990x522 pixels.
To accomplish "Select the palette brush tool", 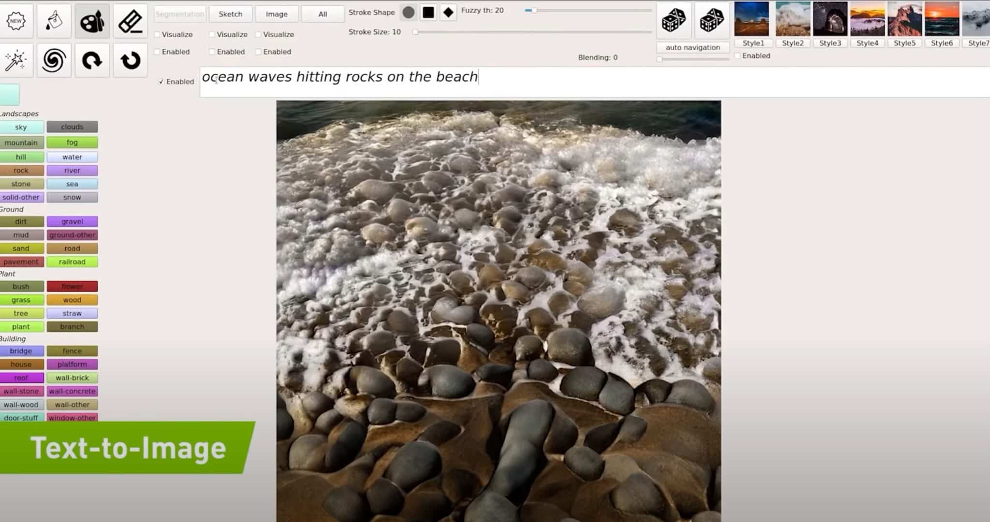I will (x=92, y=21).
